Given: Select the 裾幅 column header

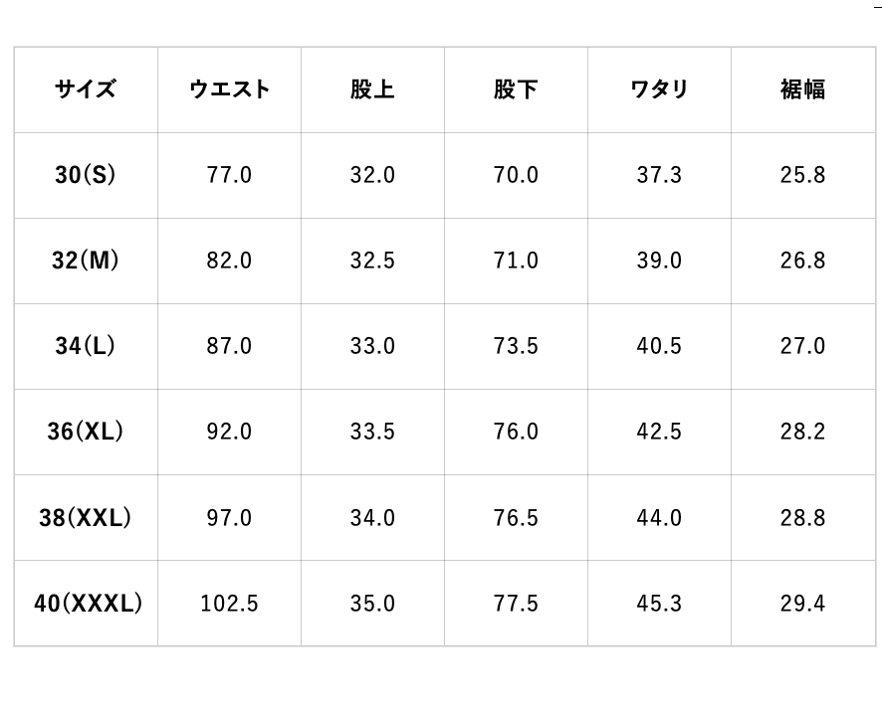Looking at the screenshot, I should [802, 89].
